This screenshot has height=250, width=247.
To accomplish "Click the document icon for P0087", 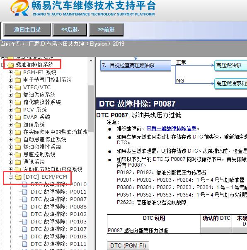I will 25,199.
